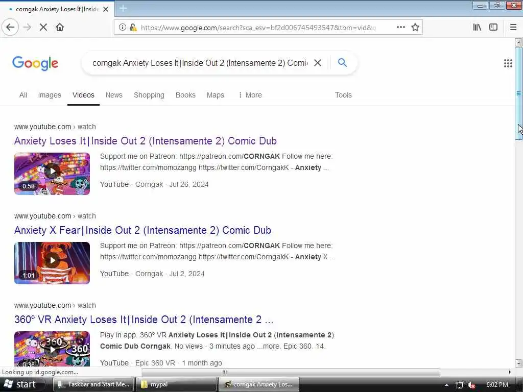Image resolution: width=523 pixels, height=392 pixels.
Task: Click the "Jul 2, 2024" date text
Action: point(187,274)
